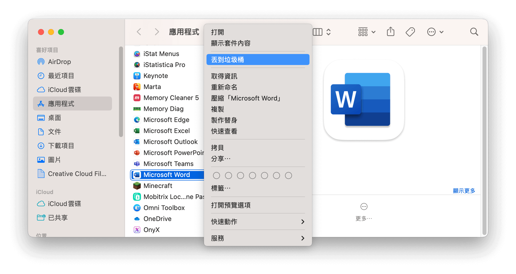Viewport: 516px width, 274px height.
Task: Select Microsoft Outlook in the list
Action: click(167, 142)
